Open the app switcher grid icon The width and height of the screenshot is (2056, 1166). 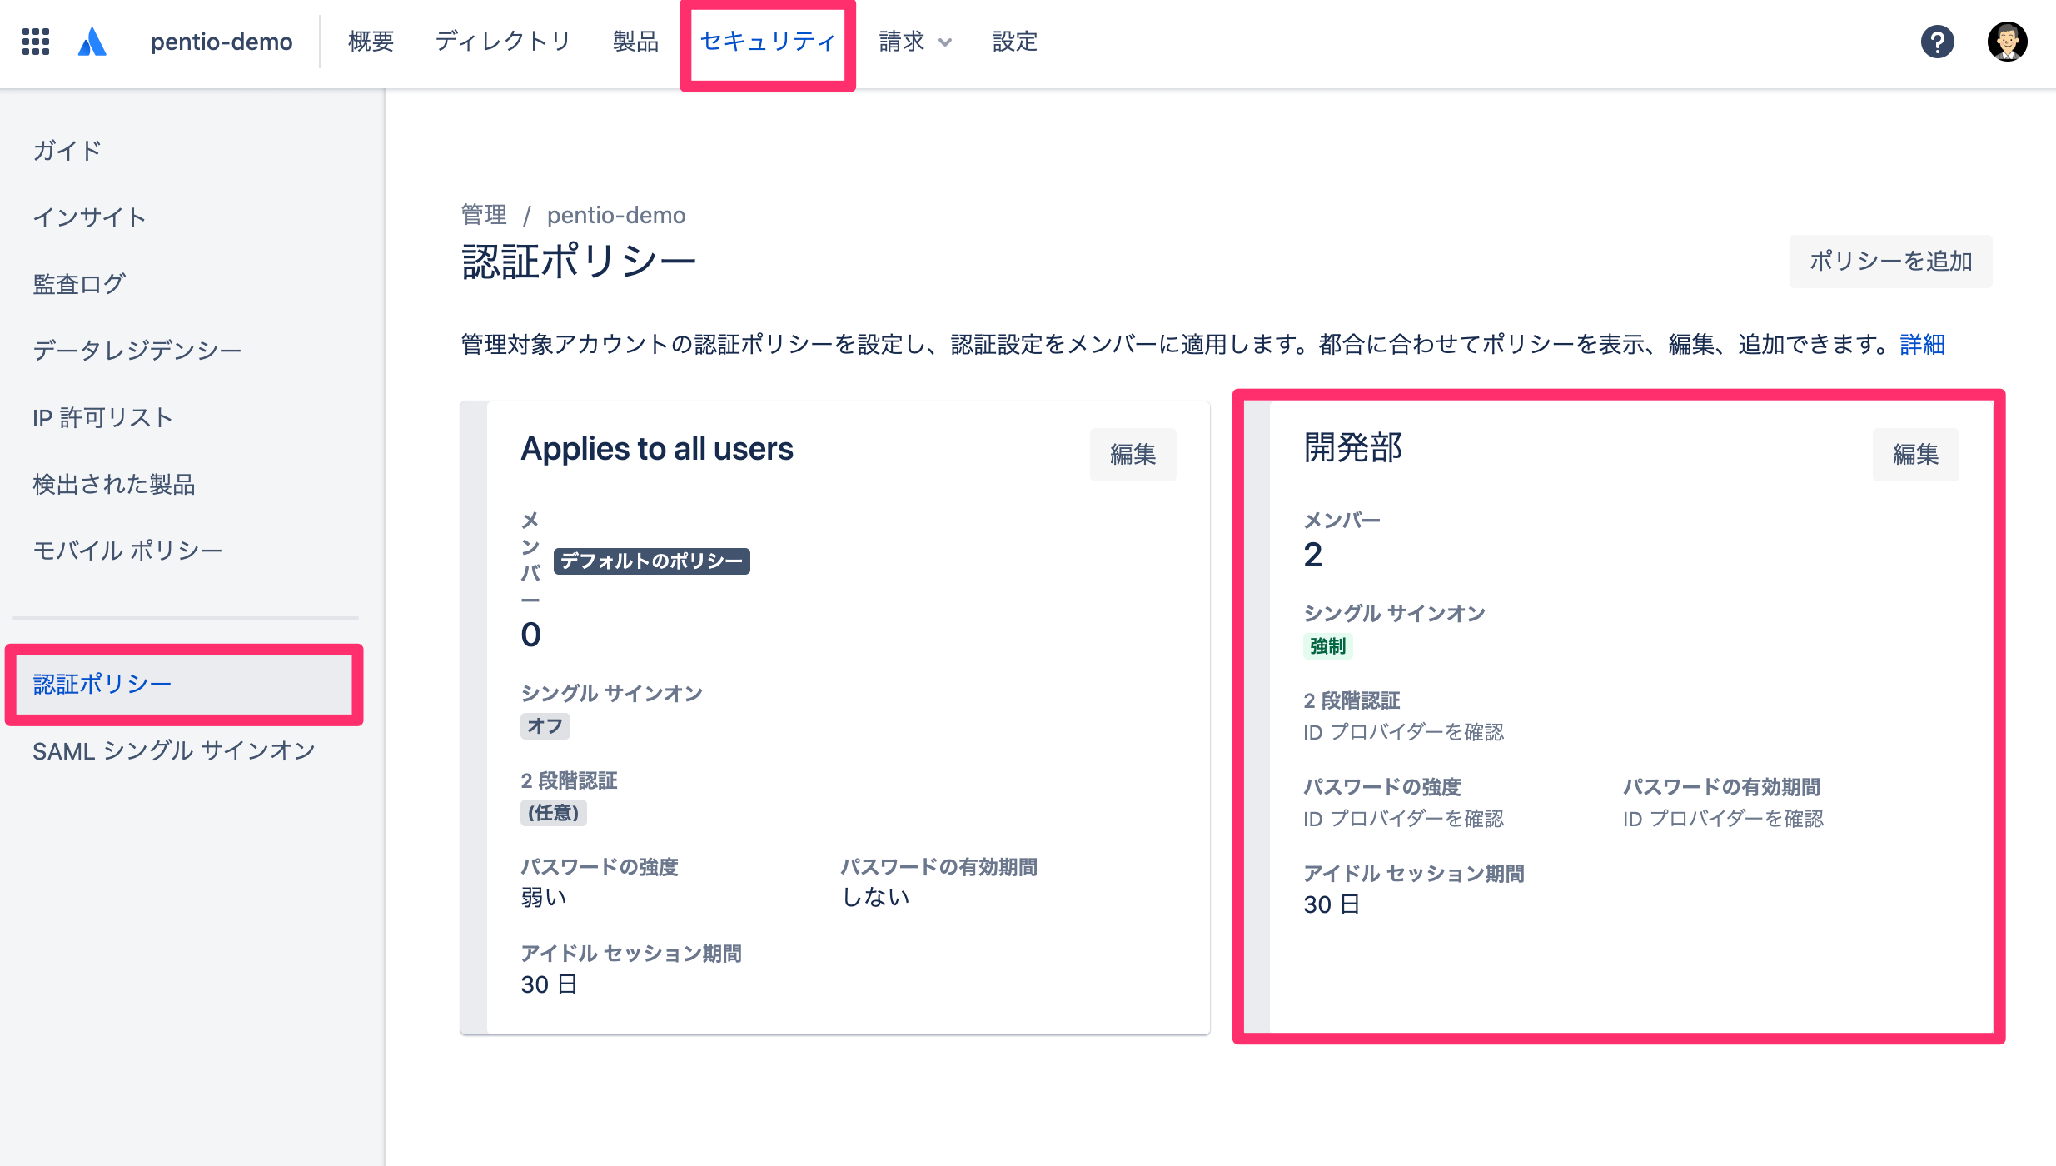pos(36,42)
